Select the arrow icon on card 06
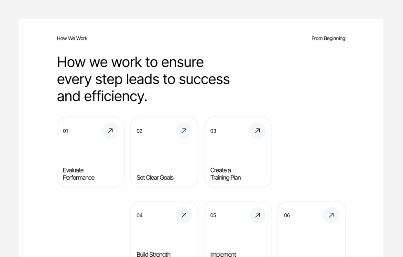This screenshot has width=403, height=257. tap(331, 215)
